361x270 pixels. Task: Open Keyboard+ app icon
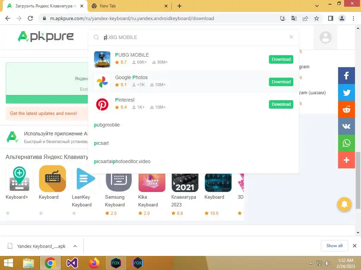[x=19, y=179]
